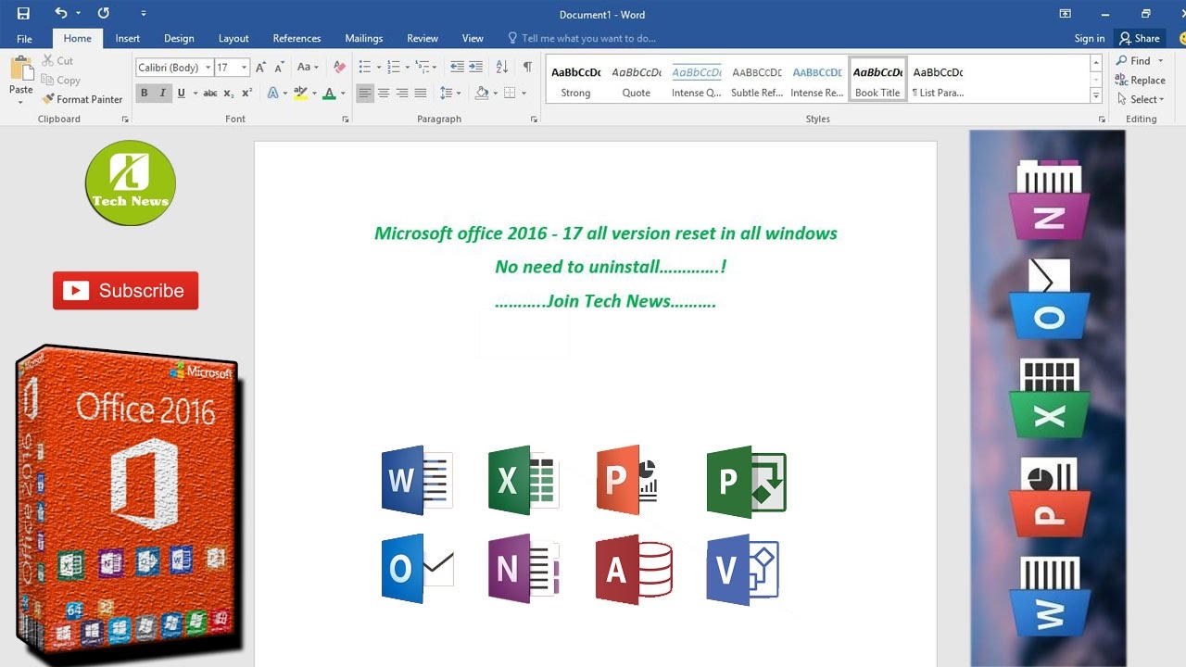Decrease font size with Shrink Font icon

279,68
